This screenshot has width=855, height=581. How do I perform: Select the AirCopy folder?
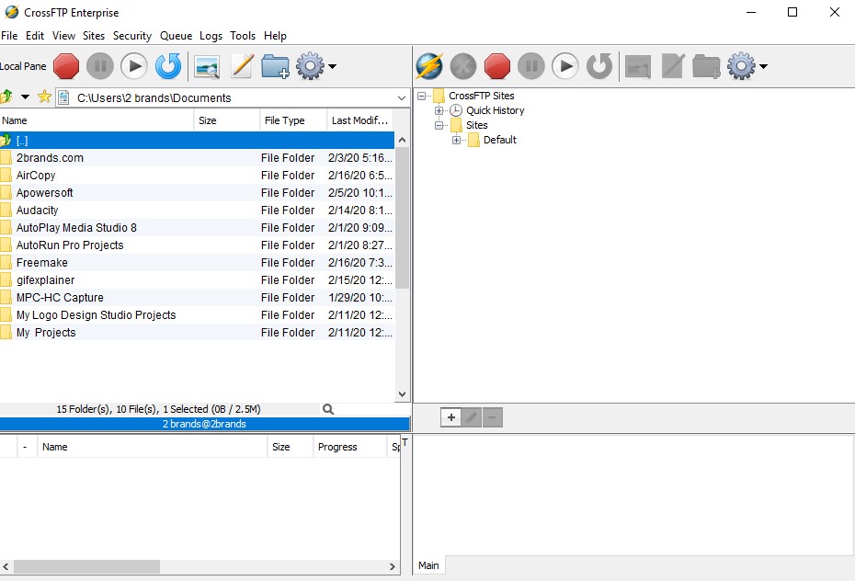[x=197, y=175]
